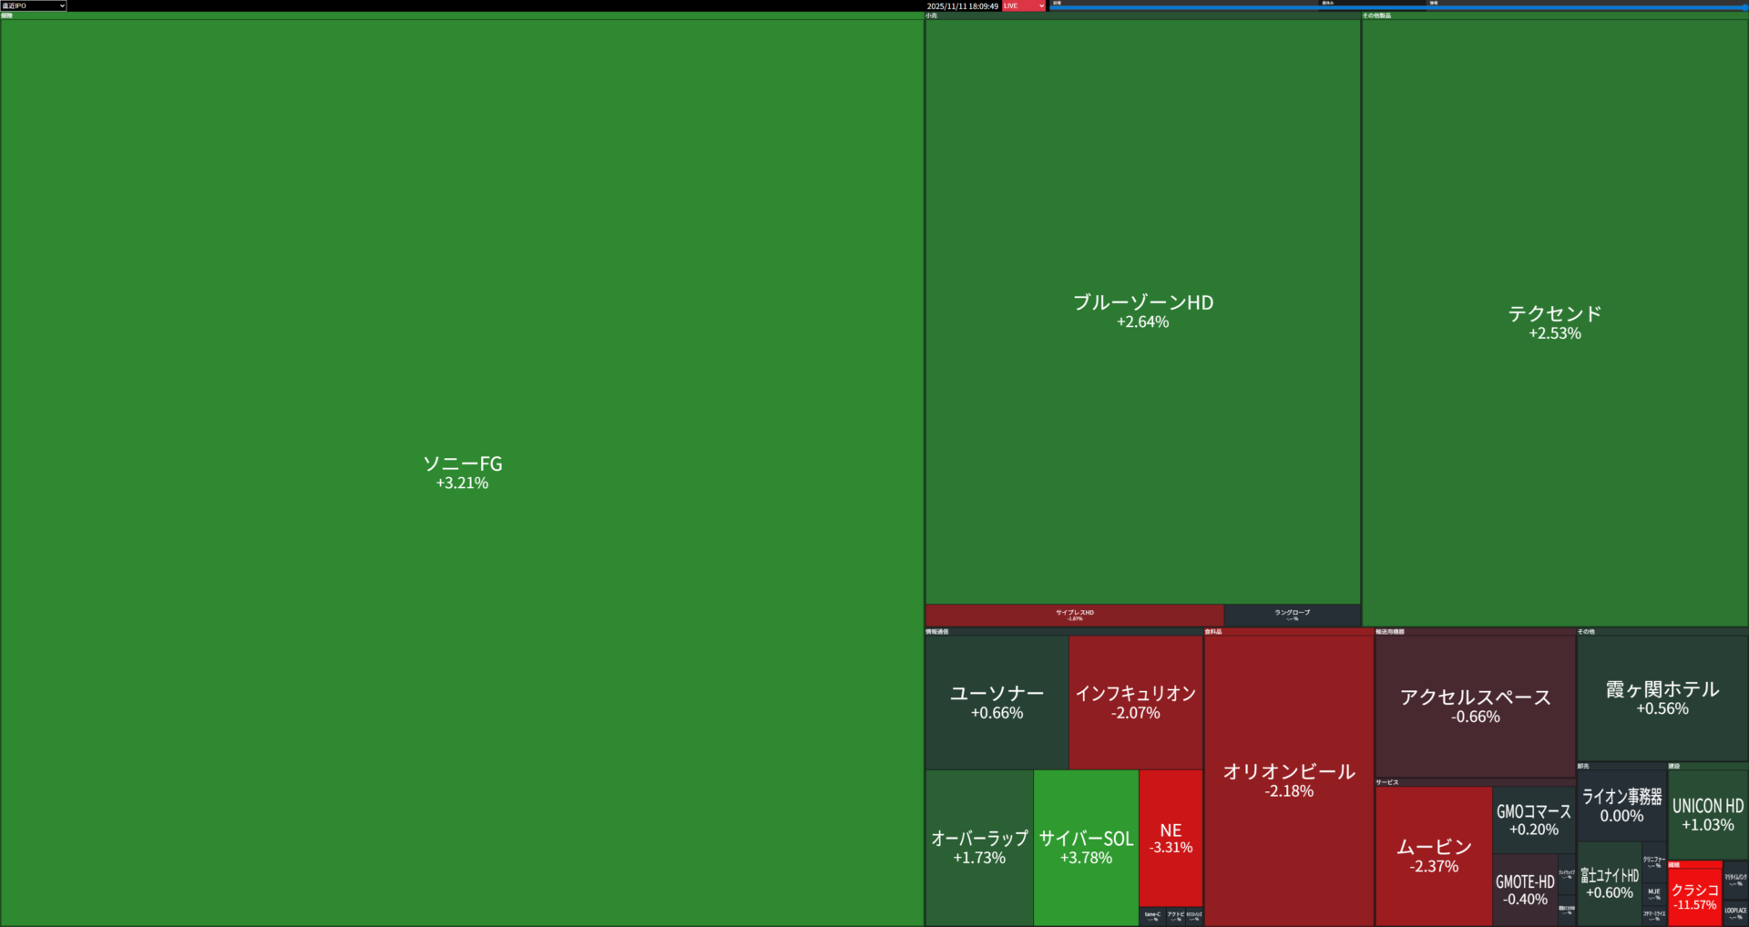Select the アクセルスペース tile
1749x927 pixels.
pyautogui.click(x=1475, y=706)
